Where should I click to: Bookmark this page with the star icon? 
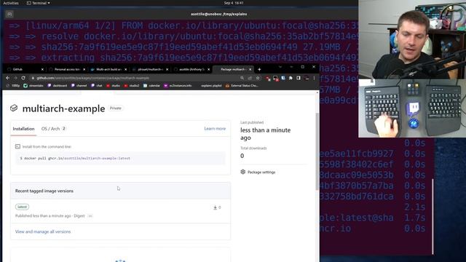tap(258, 78)
